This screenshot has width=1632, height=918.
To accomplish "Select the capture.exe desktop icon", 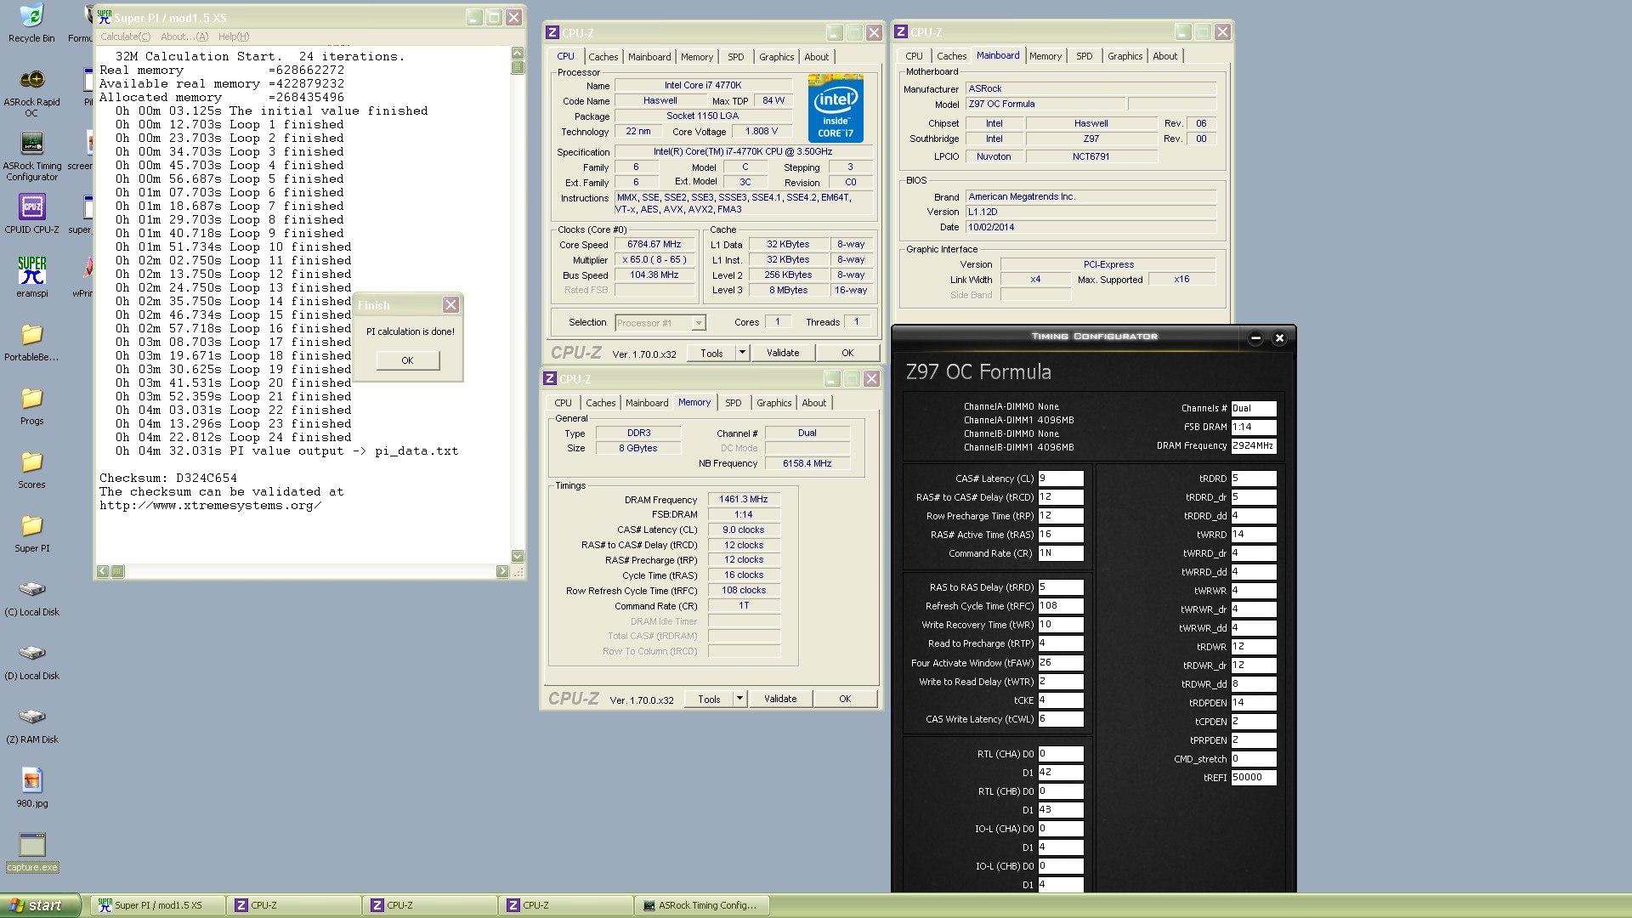I will click(31, 852).
